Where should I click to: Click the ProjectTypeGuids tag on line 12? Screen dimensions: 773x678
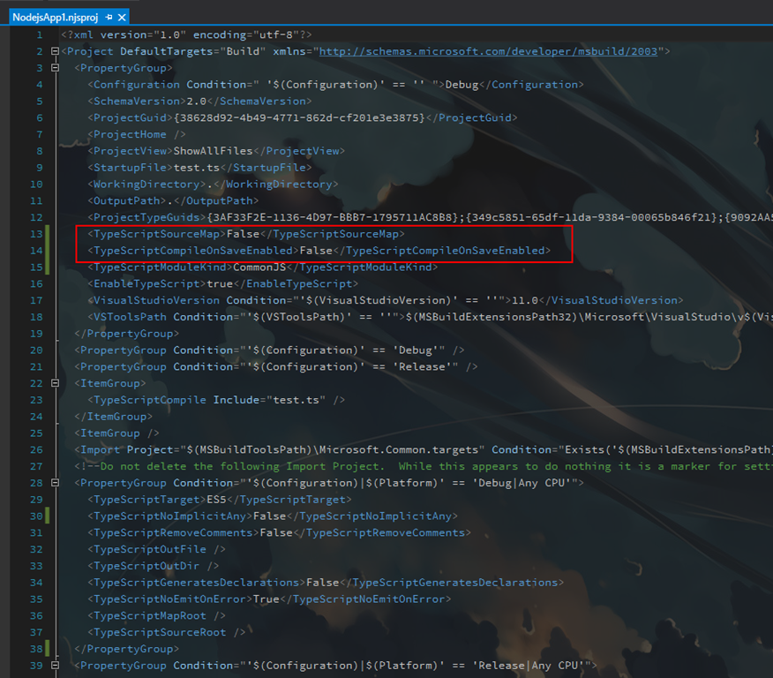coord(146,217)
